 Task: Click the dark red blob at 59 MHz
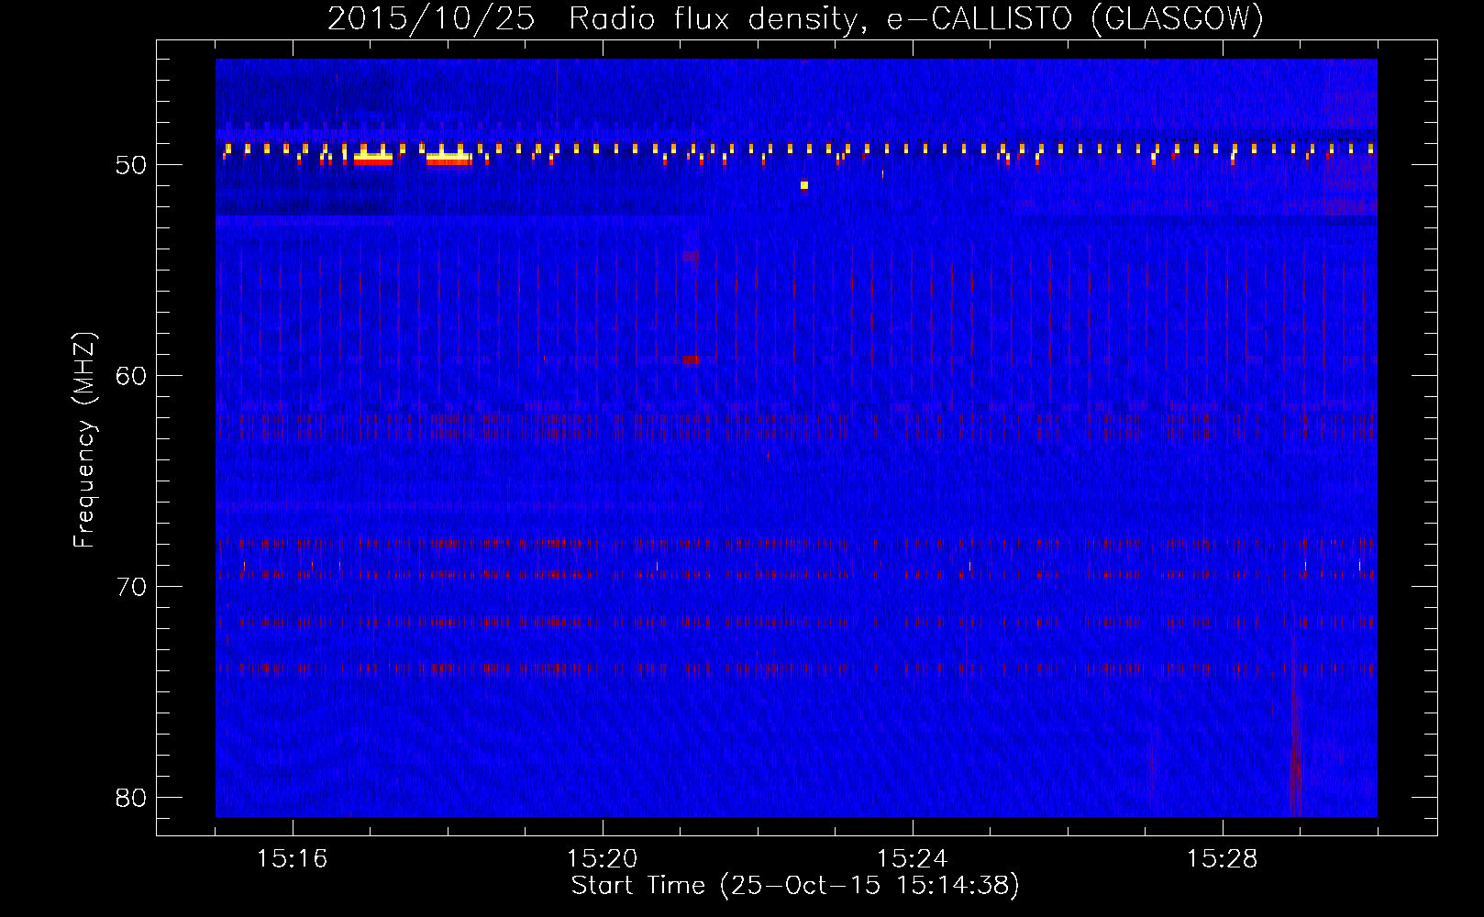click(x=690, y=360)
